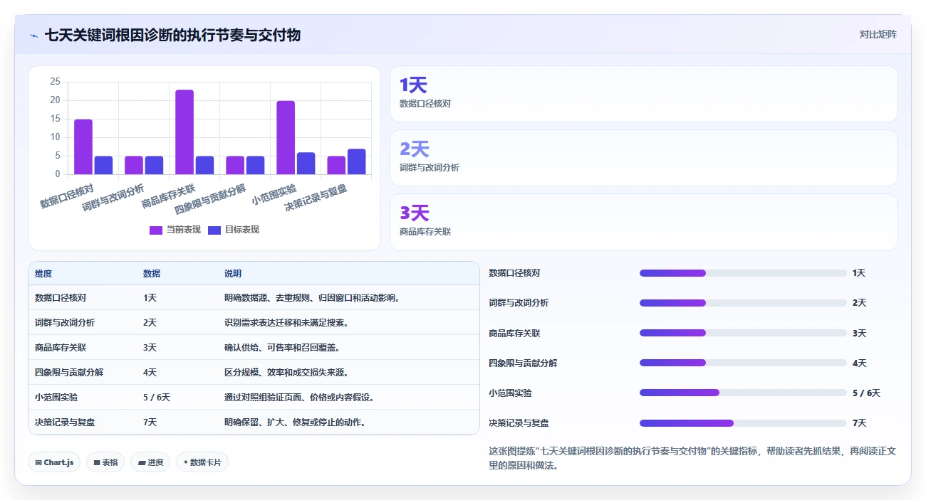Screen dimensions: 926x500
Task: Click table cell 商品库存关联
Action: (x=61, y=348)
